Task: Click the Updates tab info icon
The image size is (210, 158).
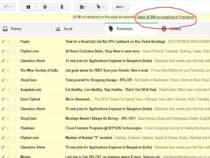Action: pos(164,29)
